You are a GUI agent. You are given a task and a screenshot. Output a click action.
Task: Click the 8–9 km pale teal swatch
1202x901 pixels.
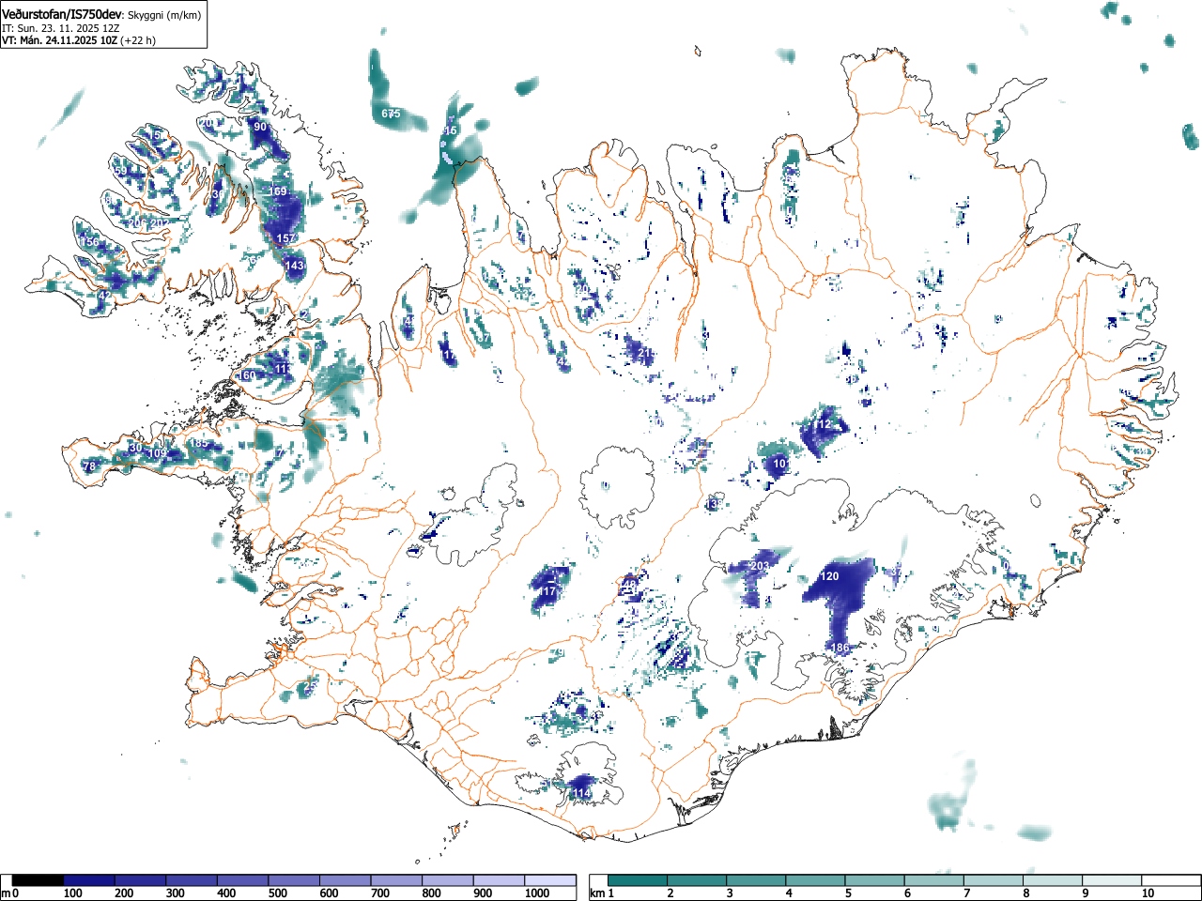pyautogui.click(x=1053, y=880)
